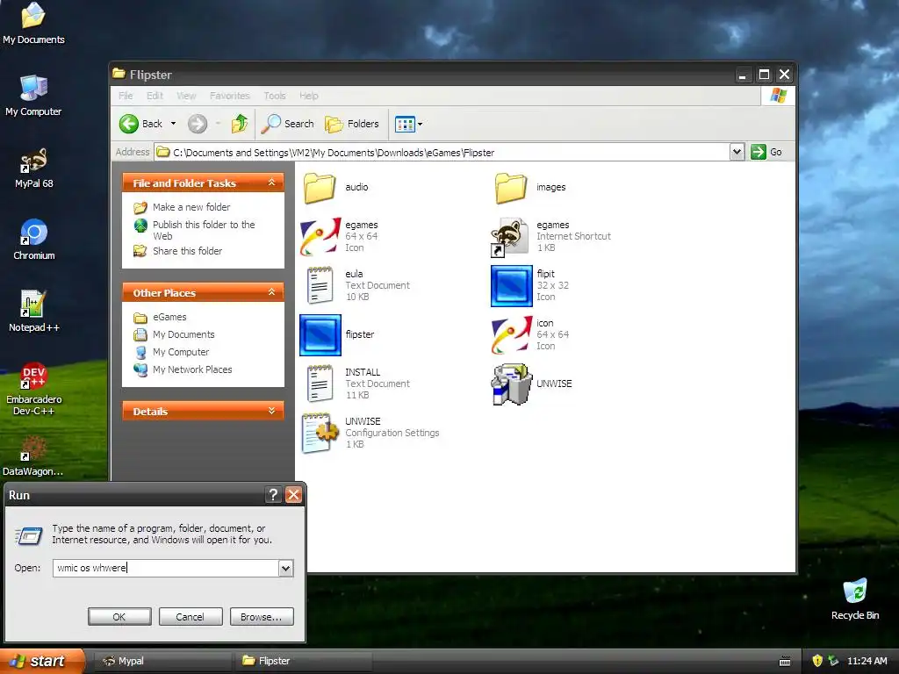Click the on-screen keyboard tray icon
The width and height of the screenshot is (899, 674).
[x=785, y=662]
